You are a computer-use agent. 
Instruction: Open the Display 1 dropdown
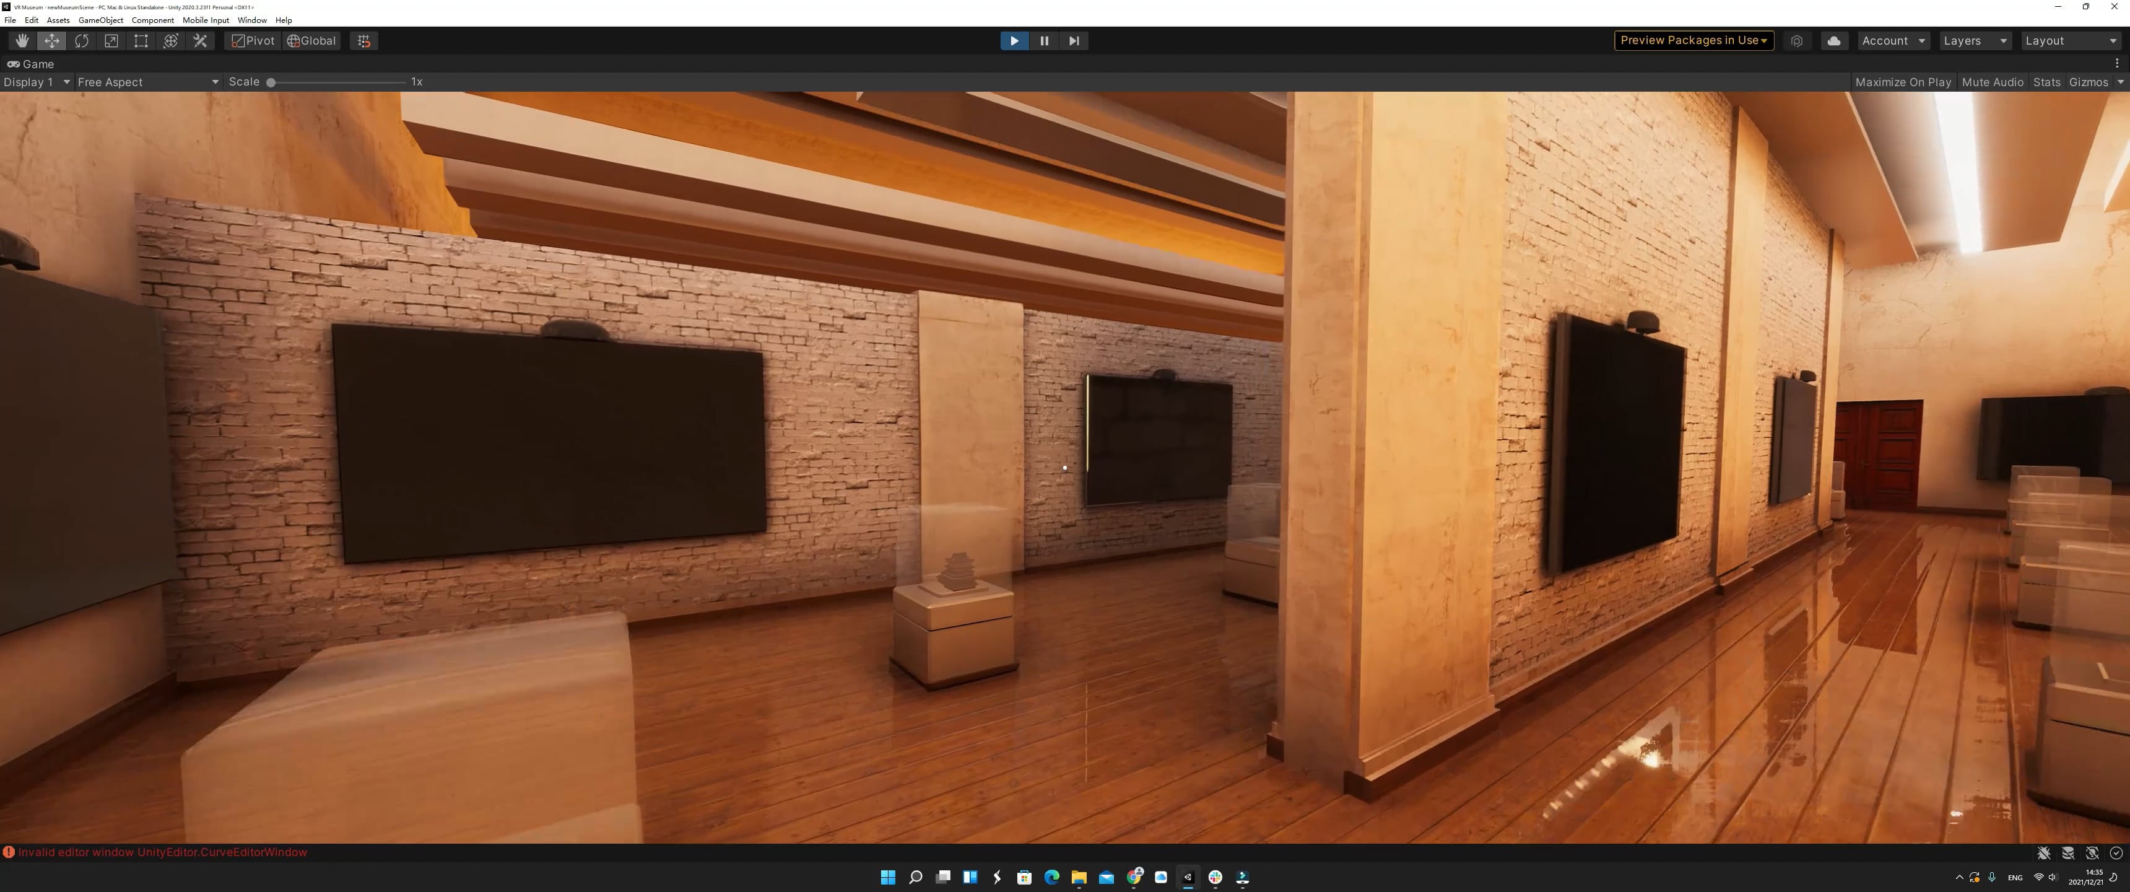coord(37,82)
